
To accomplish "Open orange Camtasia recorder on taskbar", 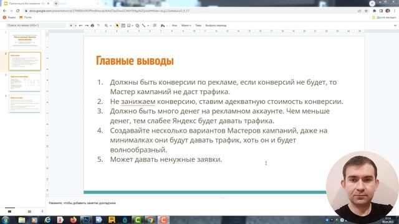I will point(163,220).
